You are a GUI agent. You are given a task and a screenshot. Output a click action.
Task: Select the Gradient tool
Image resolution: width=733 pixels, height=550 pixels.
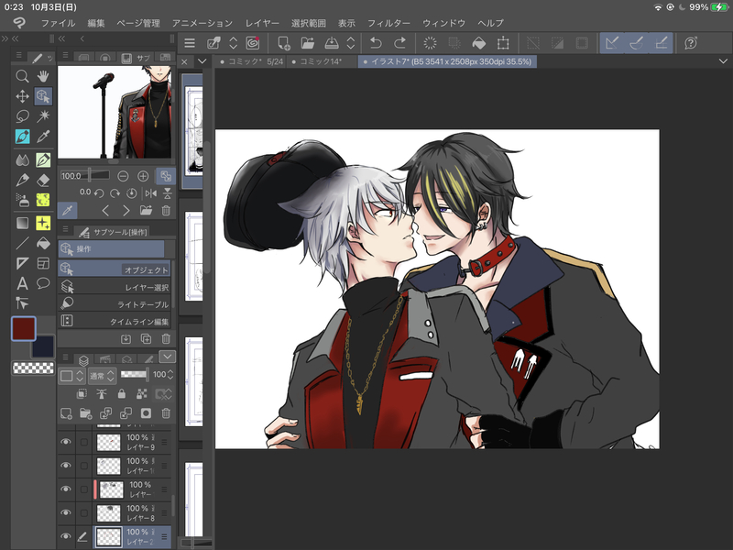tap(22, 223)
